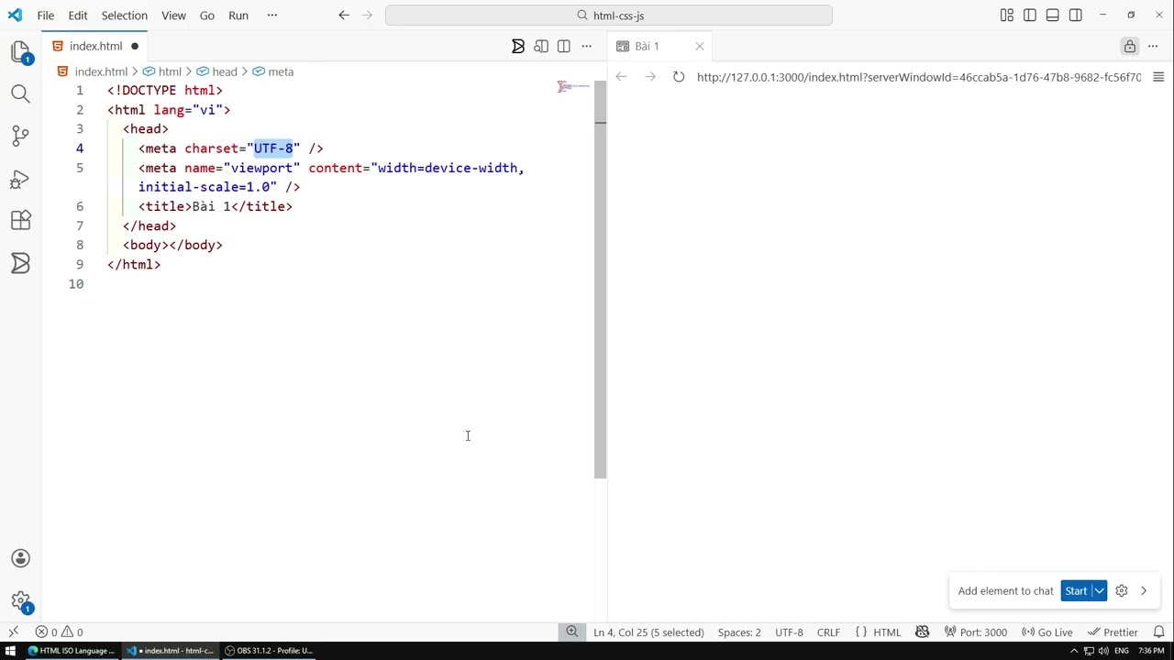Click the zoom magnifier in status bar
The width and height of the screenshot is (1174, 660).
click(x=572, y=632)
